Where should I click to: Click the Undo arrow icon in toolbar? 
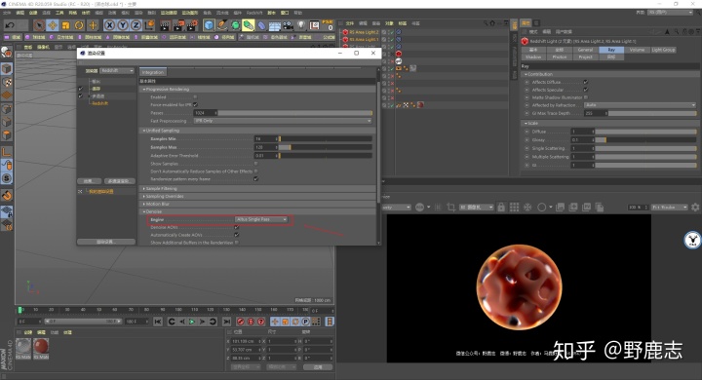(10, 25)
